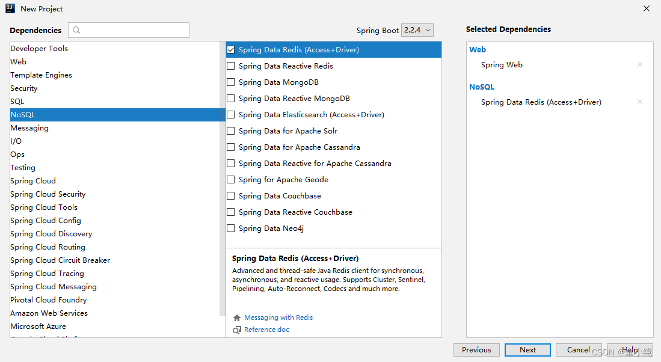This screenshot has width=661, height=362.
Task: Tick the Spring Data Neo4j checkbox
Action: [x=231, y=229]
